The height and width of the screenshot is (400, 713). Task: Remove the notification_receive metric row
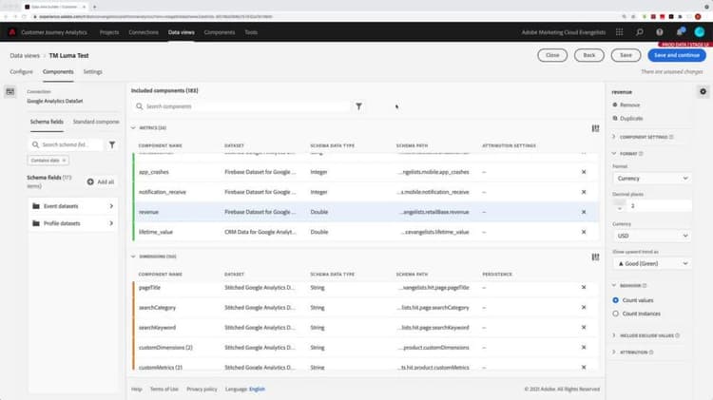[x=584, y=192]
